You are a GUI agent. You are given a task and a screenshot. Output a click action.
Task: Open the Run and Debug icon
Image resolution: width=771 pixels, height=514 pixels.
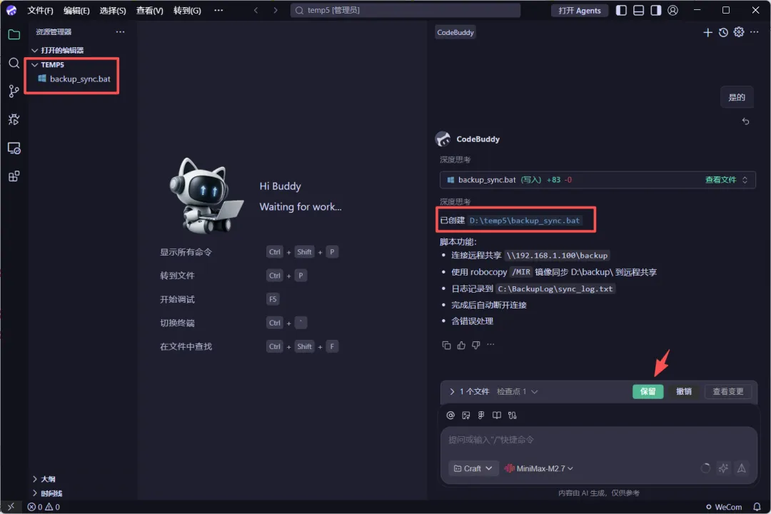point(14,119)
